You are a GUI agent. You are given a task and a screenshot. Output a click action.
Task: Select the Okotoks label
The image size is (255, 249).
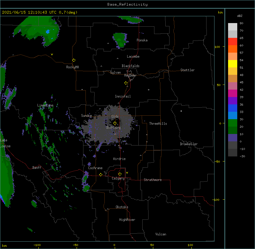click(x=122, y=207)
